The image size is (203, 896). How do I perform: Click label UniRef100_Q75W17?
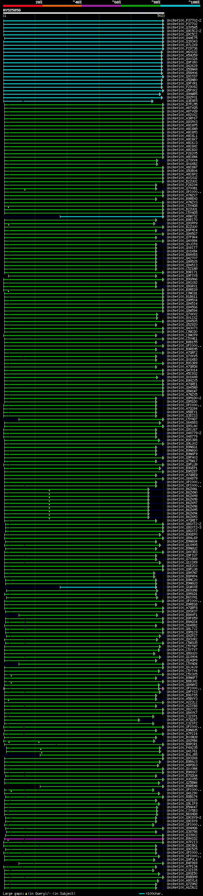click(x=182, y=461)
